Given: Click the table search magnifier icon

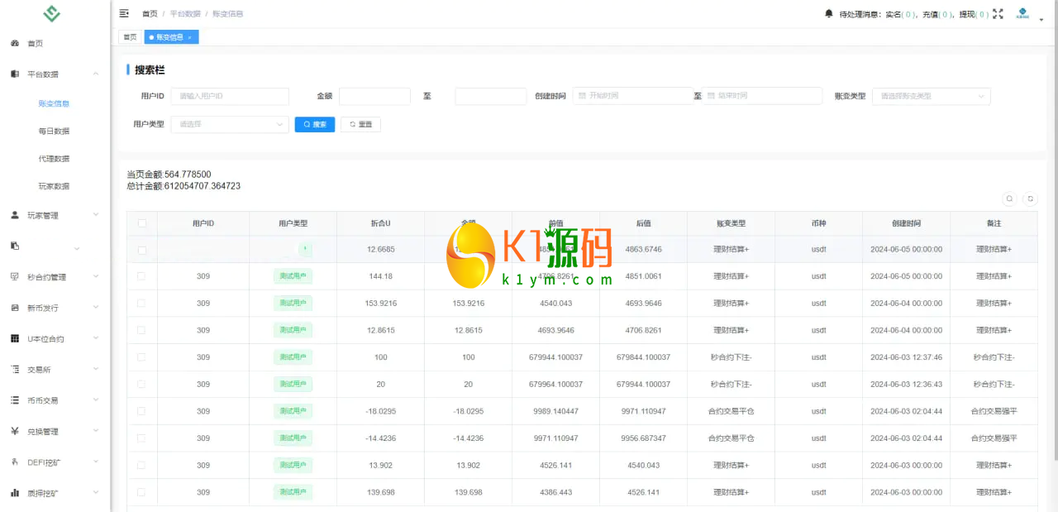Looking at the screenshot, I should coord(1009,199).
